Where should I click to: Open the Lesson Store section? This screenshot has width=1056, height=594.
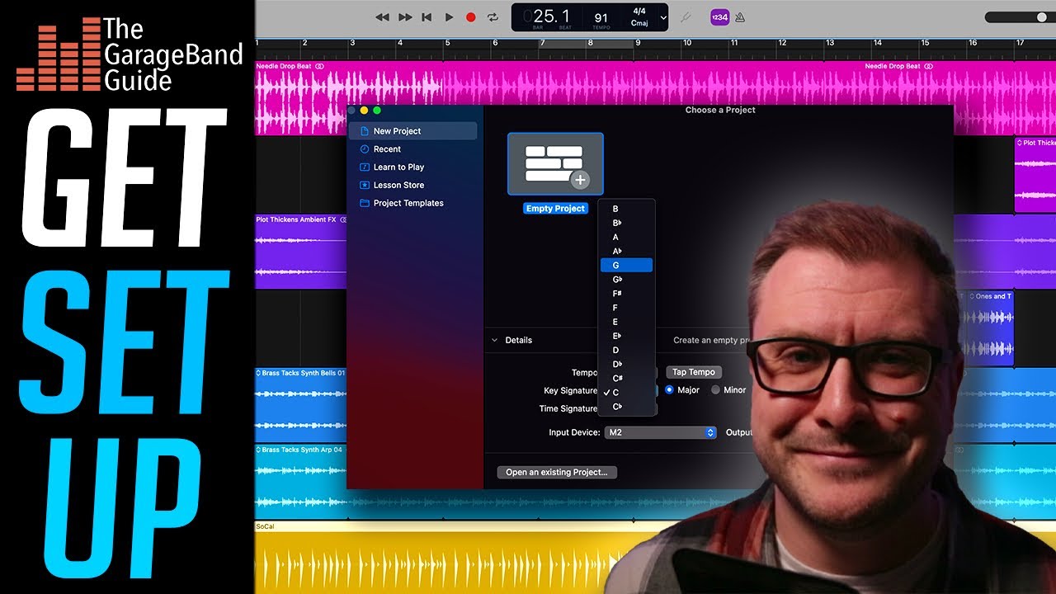point(398,185)
